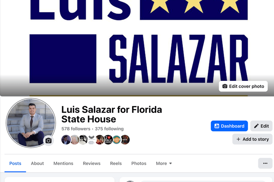
Task: Switch to the About tab
Action: click(x=37, y=163)
